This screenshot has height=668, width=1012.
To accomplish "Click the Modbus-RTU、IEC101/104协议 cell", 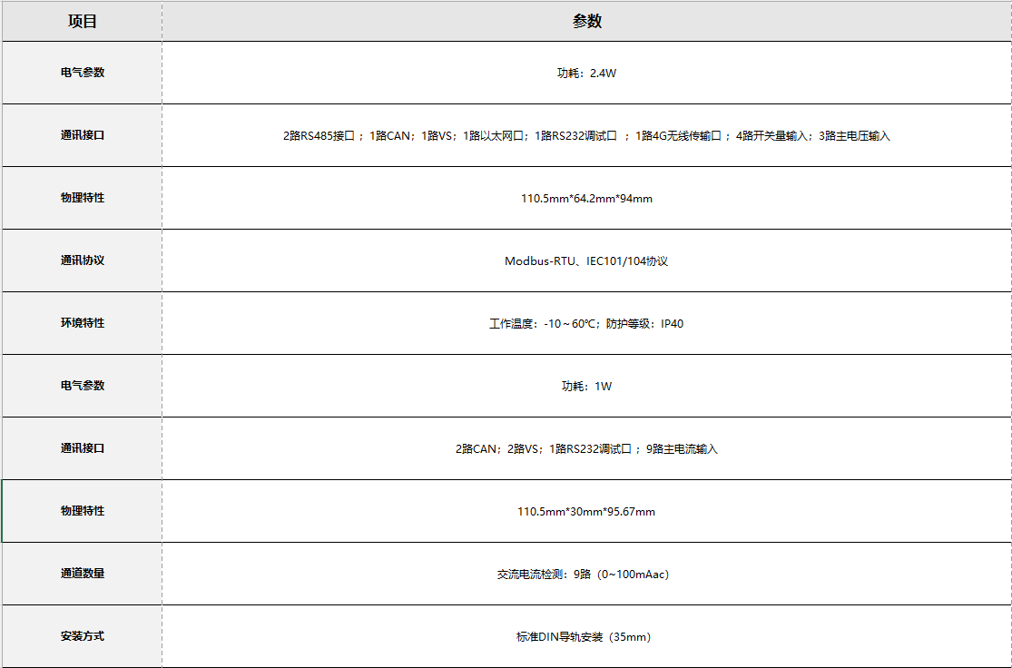I will tap(586, 260).
